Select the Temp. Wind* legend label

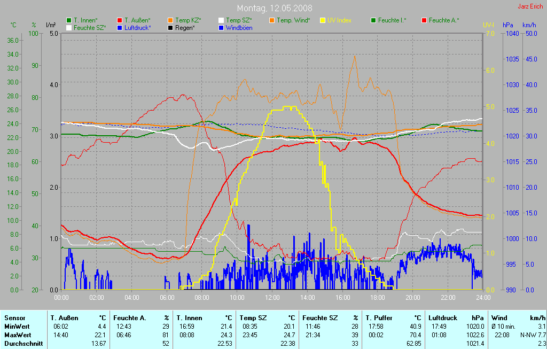coord(293,21)
